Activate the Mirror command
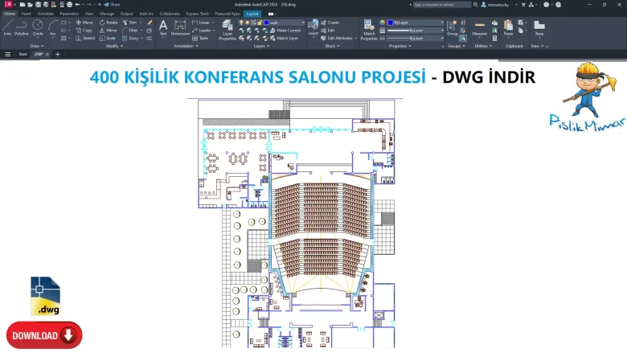Screen dimensions: 627x353 (109, 31)
